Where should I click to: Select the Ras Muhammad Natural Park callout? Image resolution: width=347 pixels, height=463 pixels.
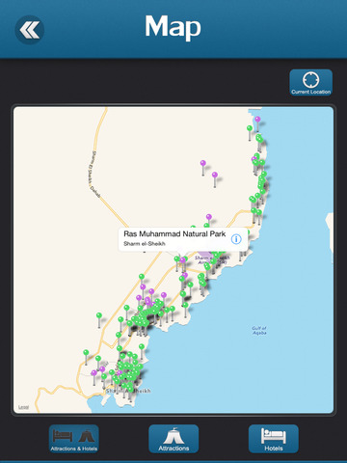coord(183,239)
